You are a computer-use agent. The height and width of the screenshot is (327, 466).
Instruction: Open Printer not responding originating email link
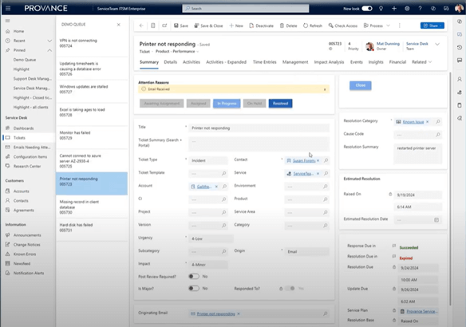point(216,313)
